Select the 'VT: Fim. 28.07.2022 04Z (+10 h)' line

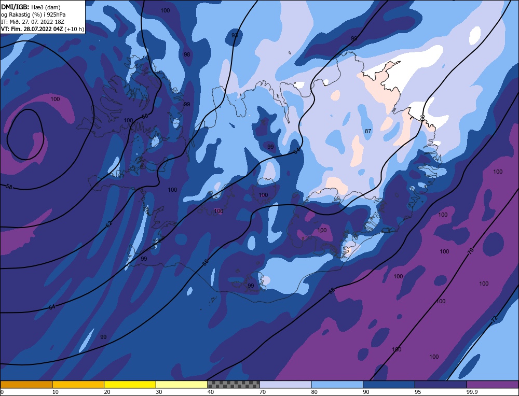[x=43, y=29]
